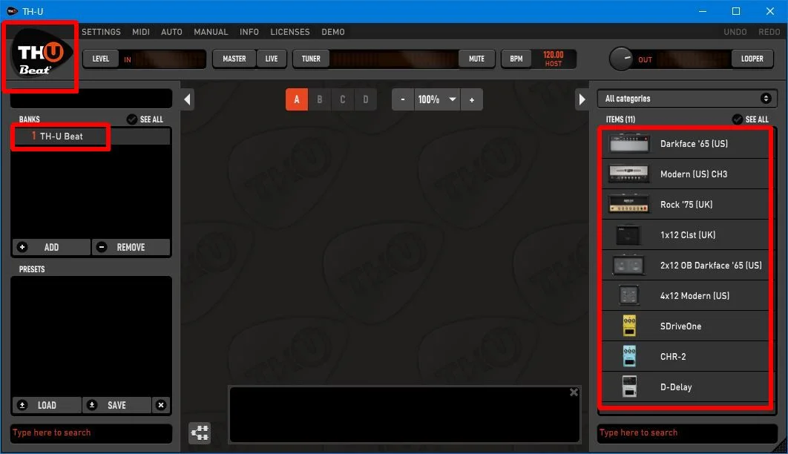The image size is (788, 454).
Task: Select the D-Delay item label
Action: click(x=676, y=387)
